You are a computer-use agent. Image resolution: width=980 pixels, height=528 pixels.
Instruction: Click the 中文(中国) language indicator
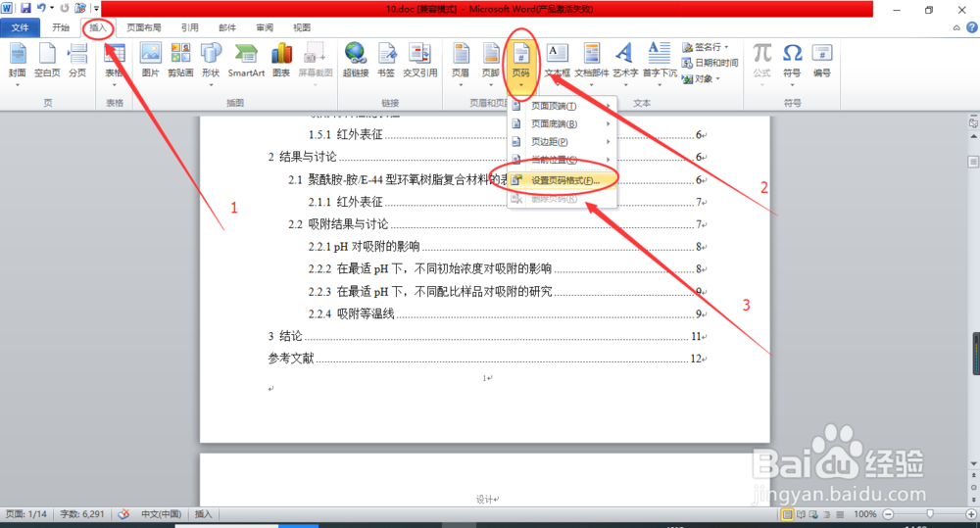[x=161, y=514]
